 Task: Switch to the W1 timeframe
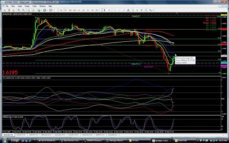[92, 10]
